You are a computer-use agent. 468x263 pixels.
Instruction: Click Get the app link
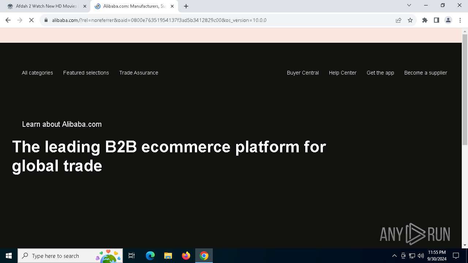click(380, 73)
